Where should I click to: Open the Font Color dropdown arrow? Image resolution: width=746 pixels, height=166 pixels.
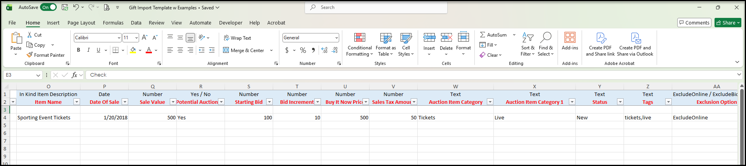pos(156,50)
